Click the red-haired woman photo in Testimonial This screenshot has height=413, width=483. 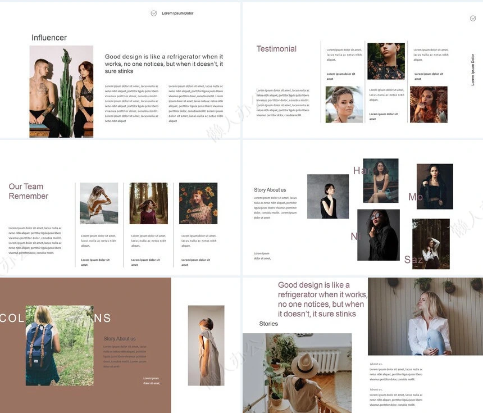click(429, 105)
